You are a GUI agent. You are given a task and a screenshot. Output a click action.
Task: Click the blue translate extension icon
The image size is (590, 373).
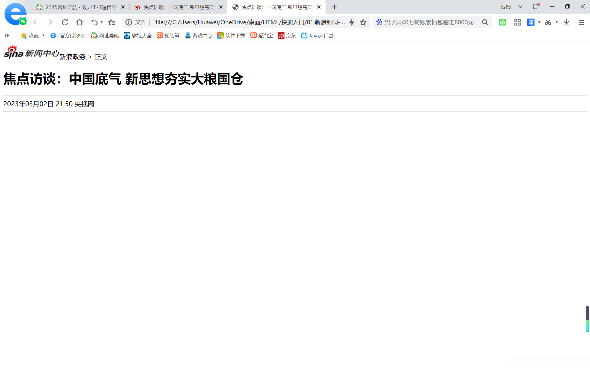(531, 22)
